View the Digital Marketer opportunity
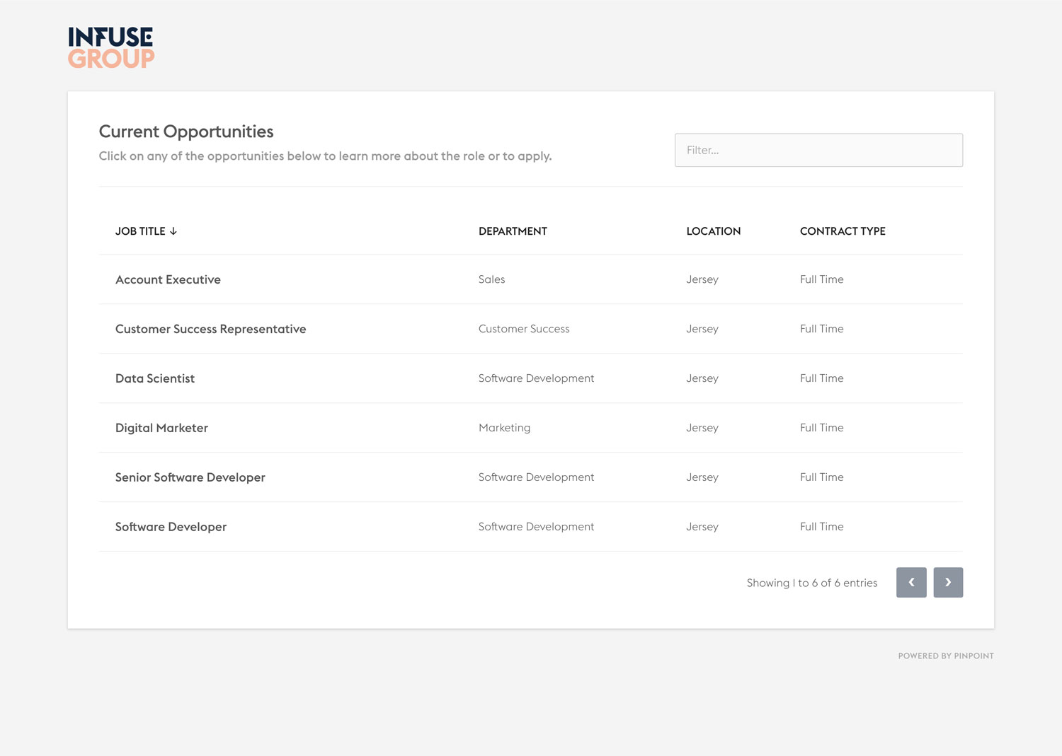Screen dimensions: 1062x756 point(161,428)
